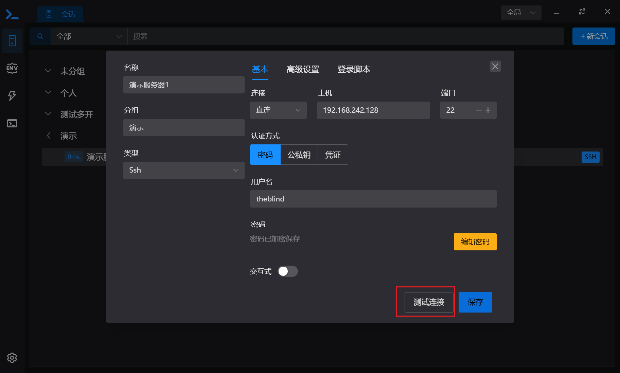620x373 pixels.
Task: Click the search magnifier icon
Action: click(x=40, y=36)
